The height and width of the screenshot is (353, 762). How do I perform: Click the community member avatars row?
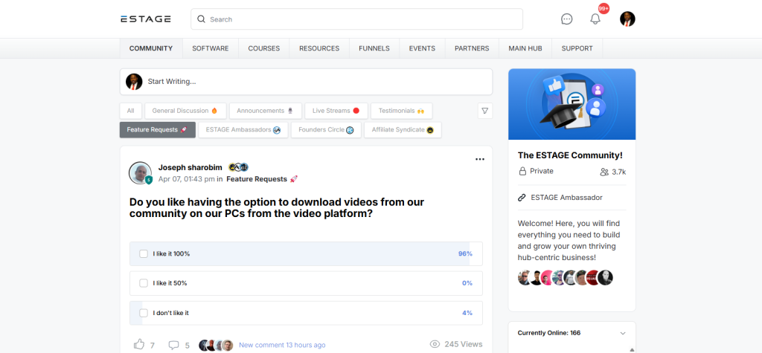pyautogui.click(x=566, y=278)
